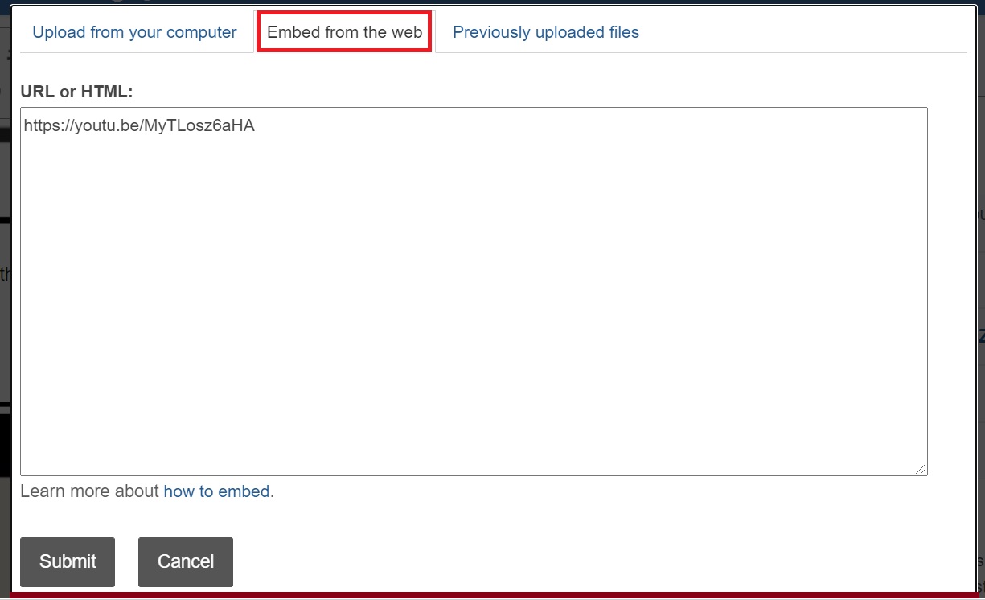Screen dimensions: 985x600
Task: Select the Embed from the web tab
Action: click(345, 32)
